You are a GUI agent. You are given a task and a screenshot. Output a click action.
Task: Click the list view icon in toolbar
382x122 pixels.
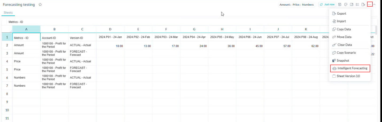pos(357,5)
